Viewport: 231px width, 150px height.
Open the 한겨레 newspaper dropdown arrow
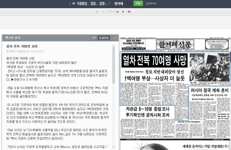click(129, 4)
